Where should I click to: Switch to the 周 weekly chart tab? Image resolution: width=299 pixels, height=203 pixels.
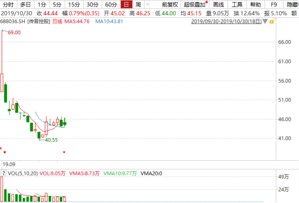tap(138, 4)
